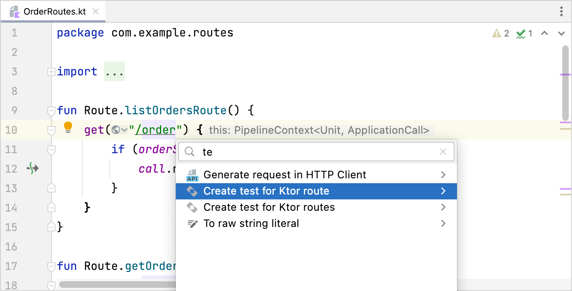Open the Ktor endpoint globe icon beside get

[117, 130]
